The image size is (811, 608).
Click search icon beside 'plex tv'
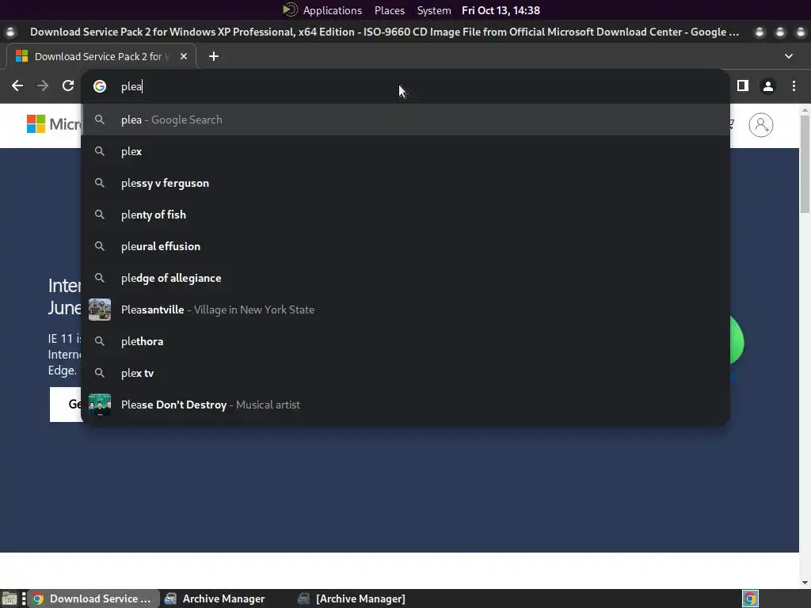click(100, 374)
